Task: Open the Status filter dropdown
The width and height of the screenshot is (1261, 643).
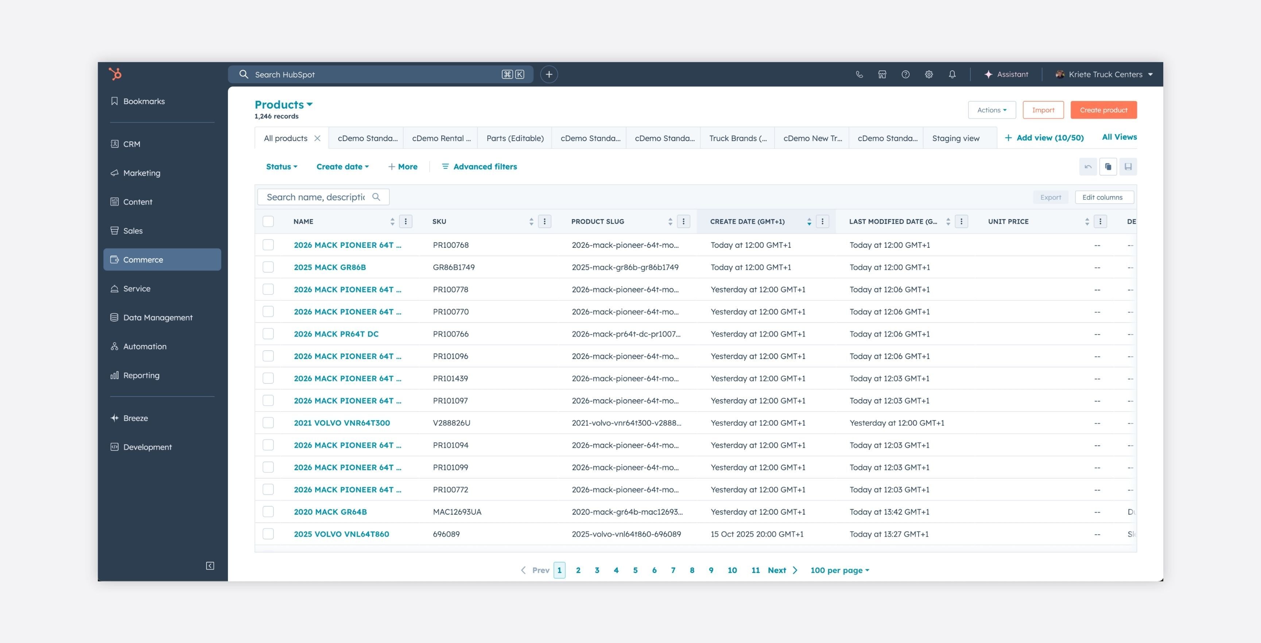Action: tap(281, 166)
